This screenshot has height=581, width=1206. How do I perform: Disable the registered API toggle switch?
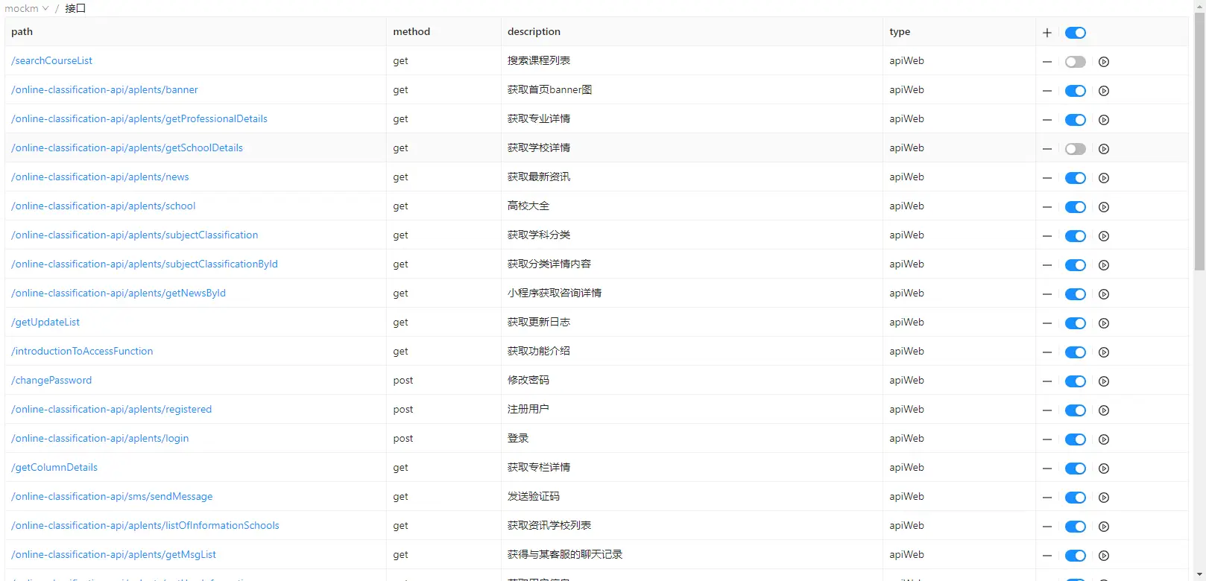[1075, 410]
